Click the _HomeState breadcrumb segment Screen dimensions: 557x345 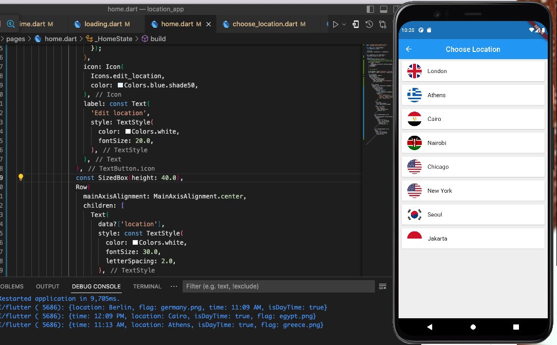114,39
